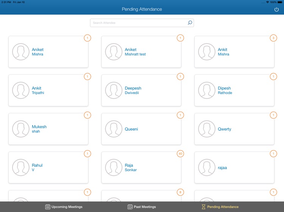The width and height of the screenshot is (284, 212).
Task: Select the name Mukesh shah
Action: pyautogui.click(x=39, y=129)
